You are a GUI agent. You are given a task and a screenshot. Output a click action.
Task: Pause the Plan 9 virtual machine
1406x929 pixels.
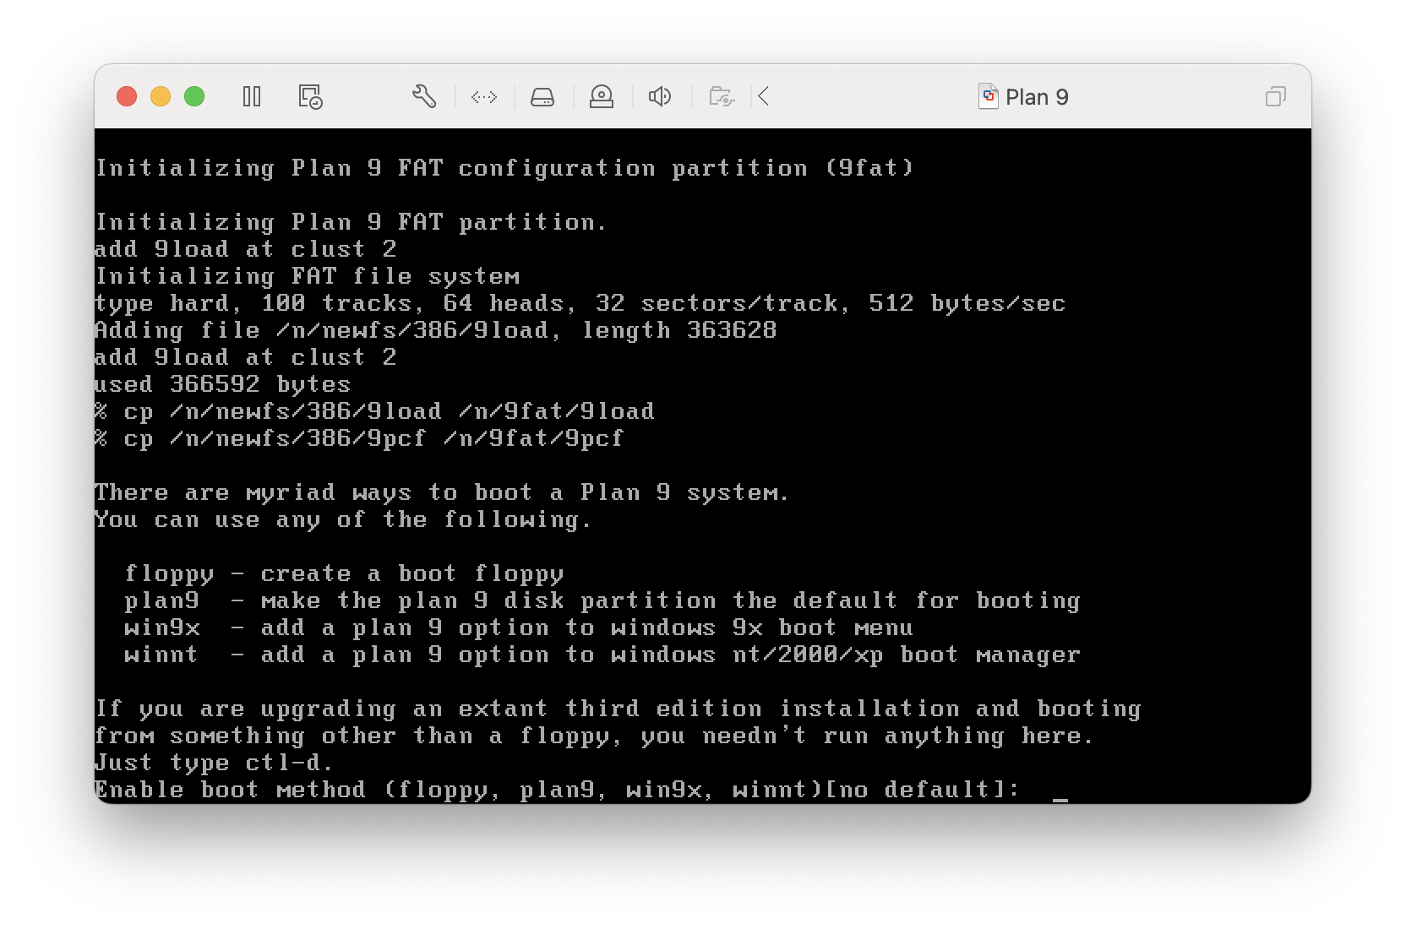coord(252,96)
